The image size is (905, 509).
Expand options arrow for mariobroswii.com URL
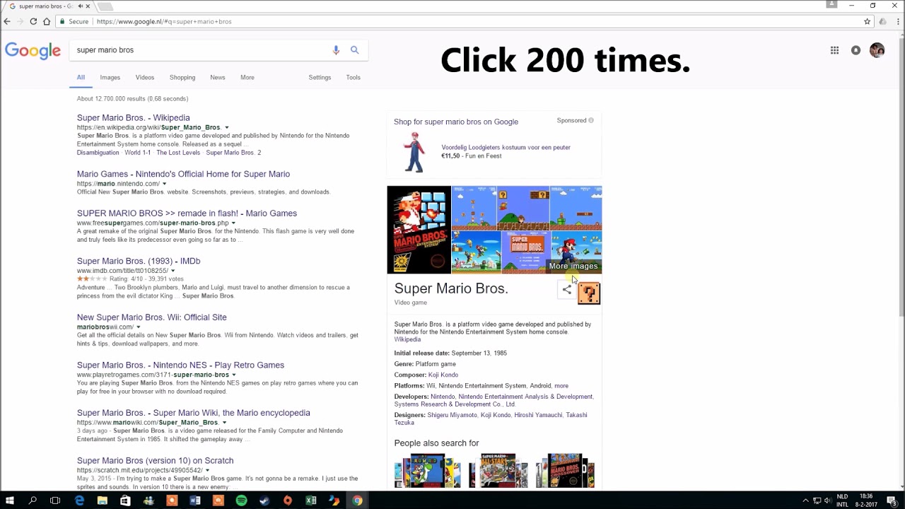pyautogui.click(x=138, y=327)
